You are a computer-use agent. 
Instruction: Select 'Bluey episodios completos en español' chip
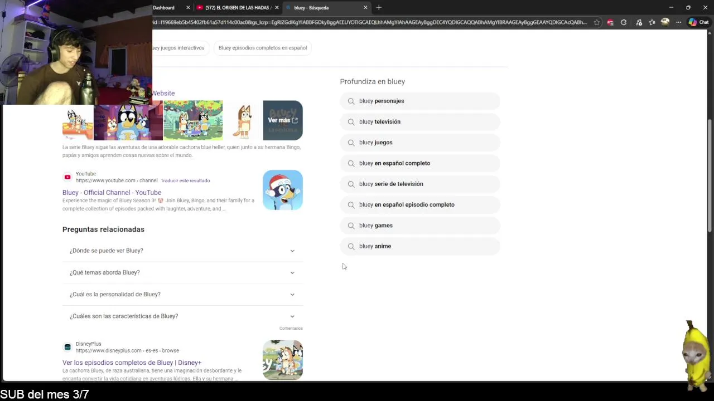[263, 48]
